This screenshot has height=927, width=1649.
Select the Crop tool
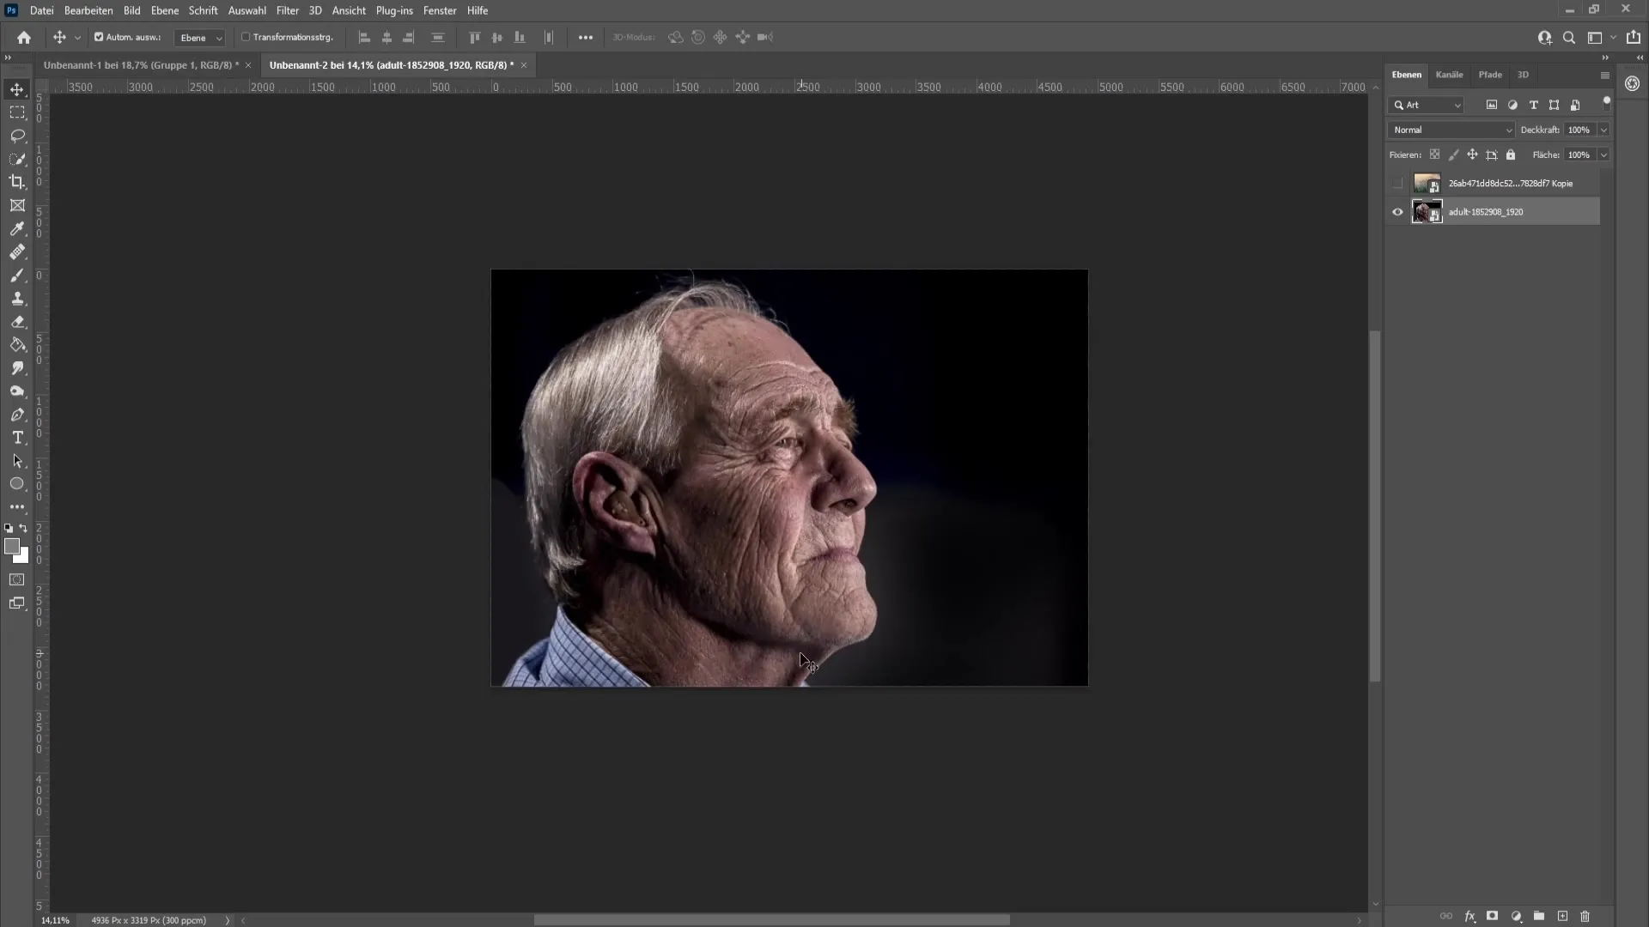17,182
